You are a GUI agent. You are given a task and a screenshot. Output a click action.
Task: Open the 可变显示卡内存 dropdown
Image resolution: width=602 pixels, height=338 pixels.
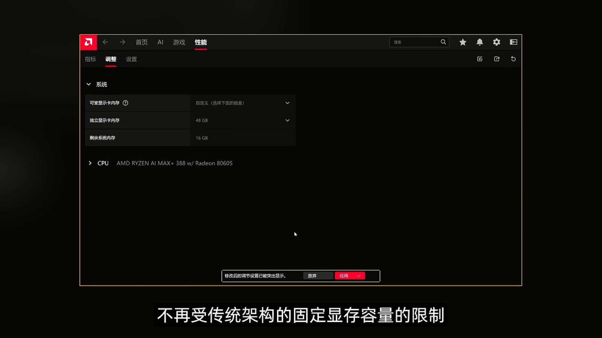click(x=243, y=103)
